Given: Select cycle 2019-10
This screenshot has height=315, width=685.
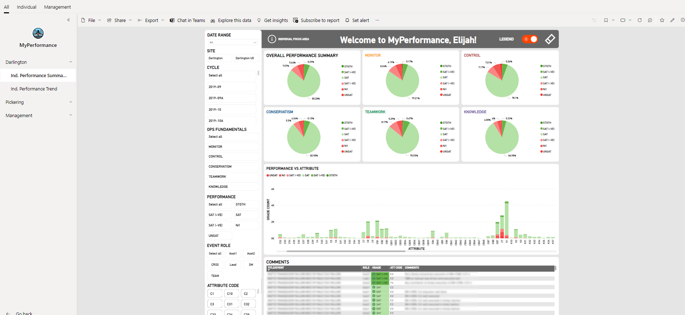Looking at the screenshot, I should tap(231, 110).
